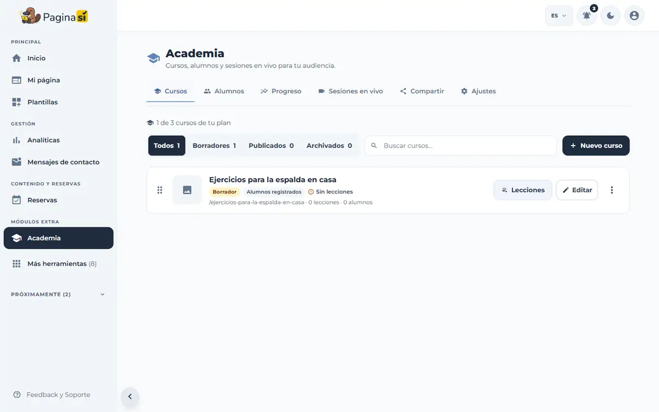Open Plantillas in the sidebar
Viewport: 659px width, 412px height.
coord(58,102)
